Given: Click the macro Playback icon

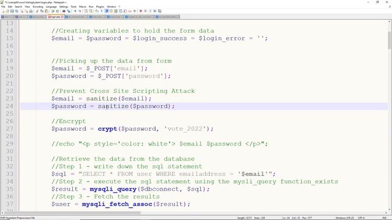Looking at the screenshot, I should coord(151,11).
